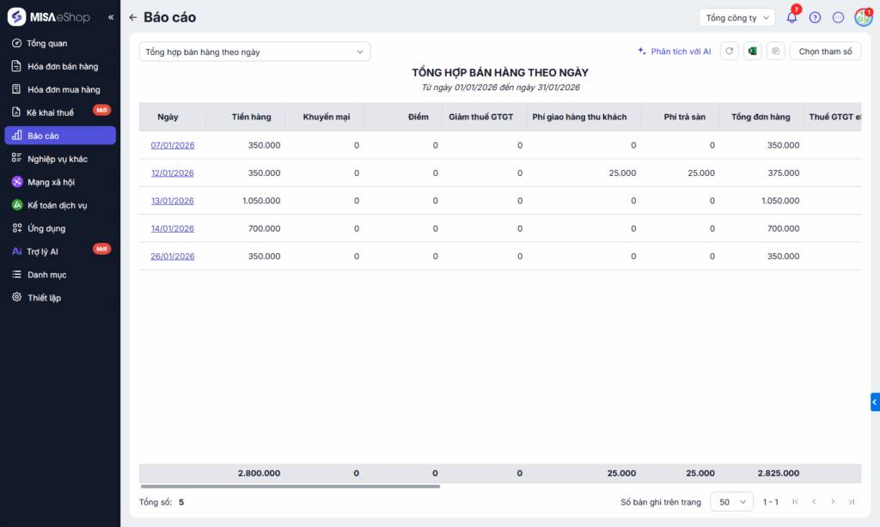Open the notifications bell
Image resolution: width=880 pixels, height=527 pixels.
791,17
